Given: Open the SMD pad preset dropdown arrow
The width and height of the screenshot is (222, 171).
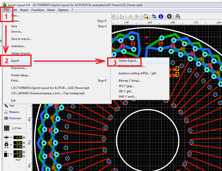Looking at the screenshot, I should pos(11,154).
